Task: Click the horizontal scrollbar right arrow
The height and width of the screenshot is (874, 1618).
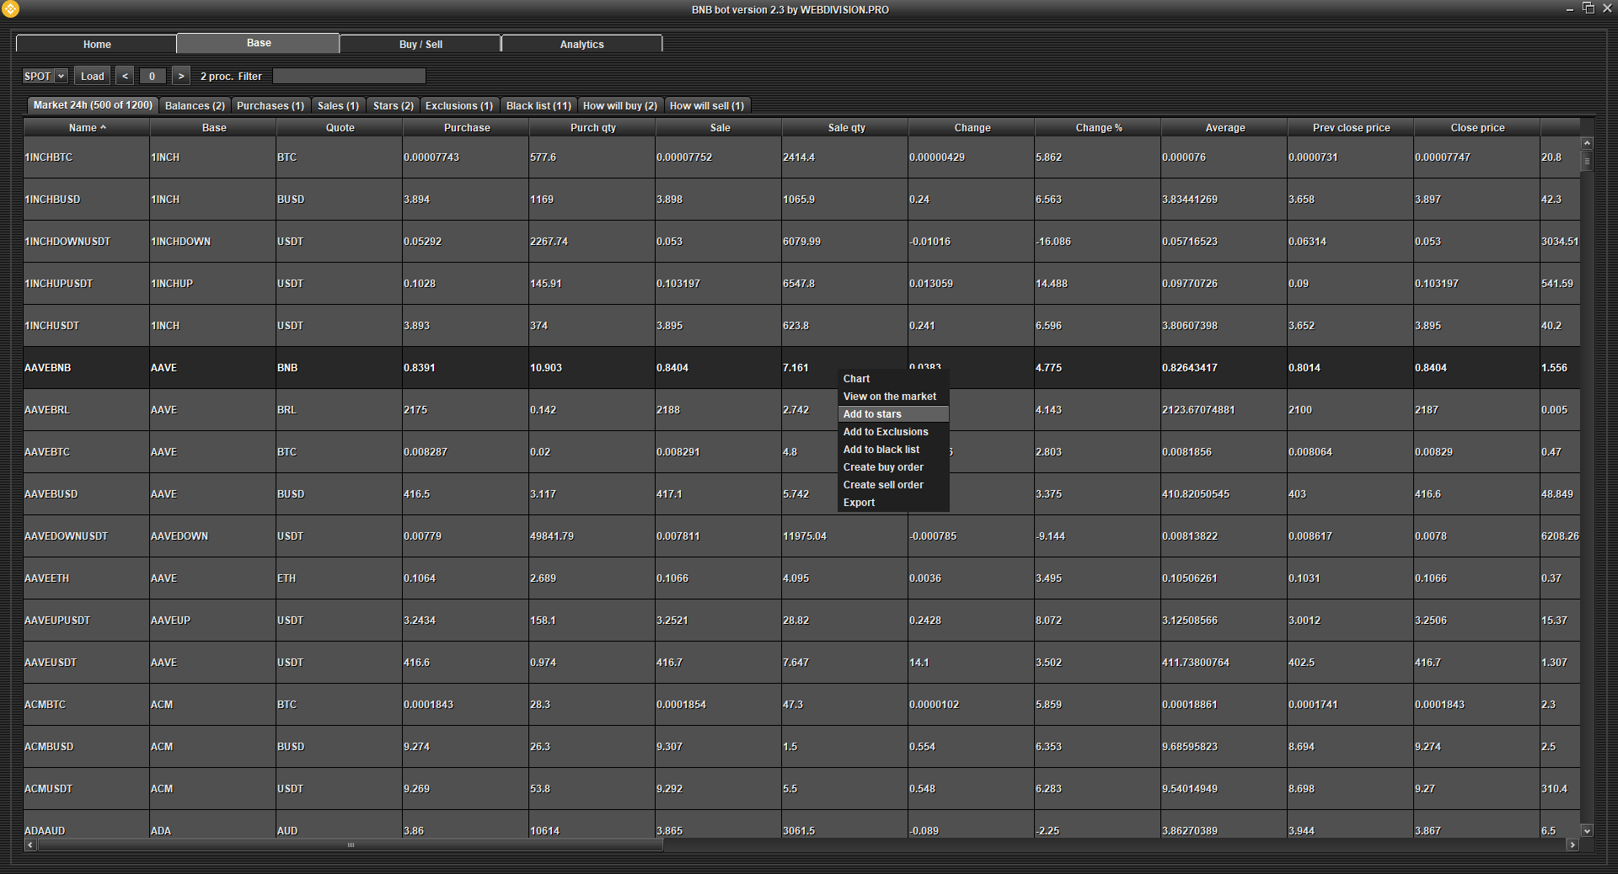Action: 1572,845
